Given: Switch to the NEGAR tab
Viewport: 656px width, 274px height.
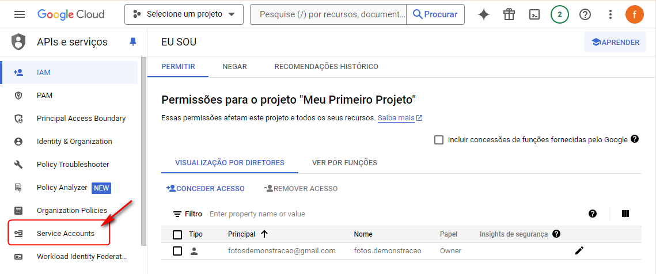Looking at the screenshot, I should [235, 67].
